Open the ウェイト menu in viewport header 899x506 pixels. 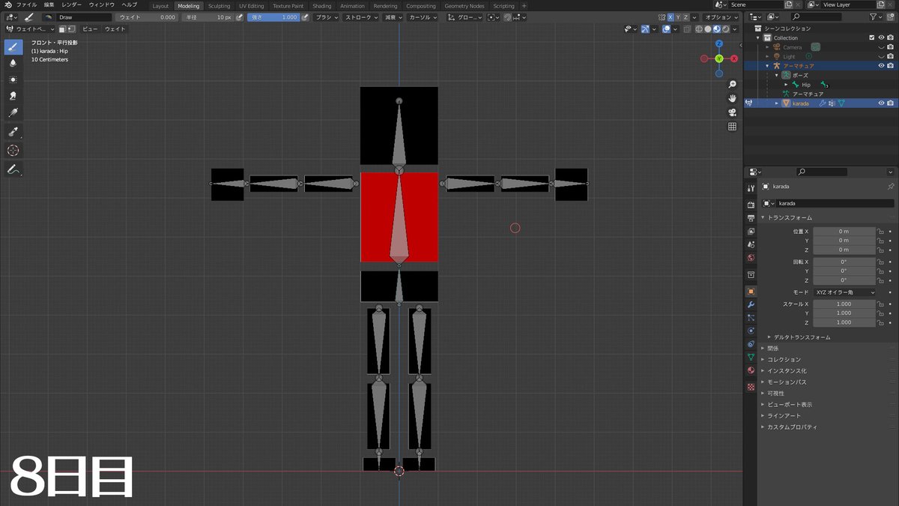(115, 29)
